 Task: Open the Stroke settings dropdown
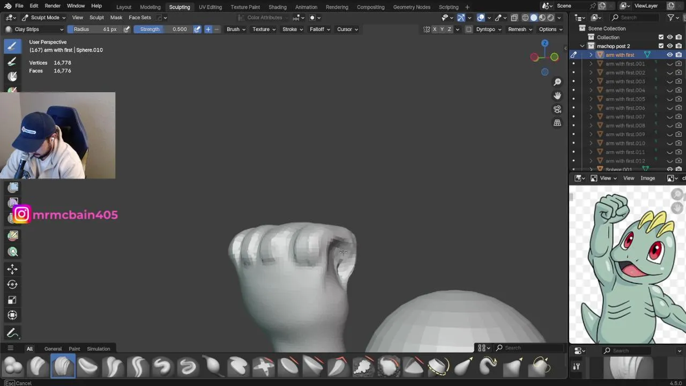(293, 29)
